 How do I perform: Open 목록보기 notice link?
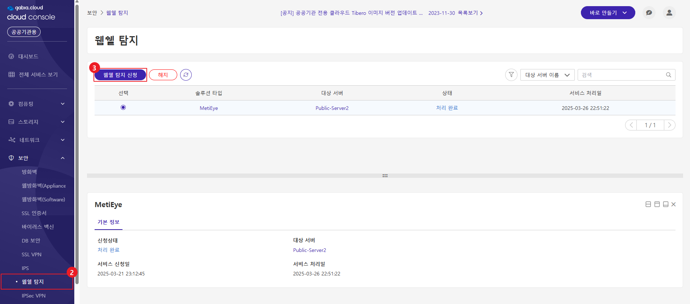point(470,13)
